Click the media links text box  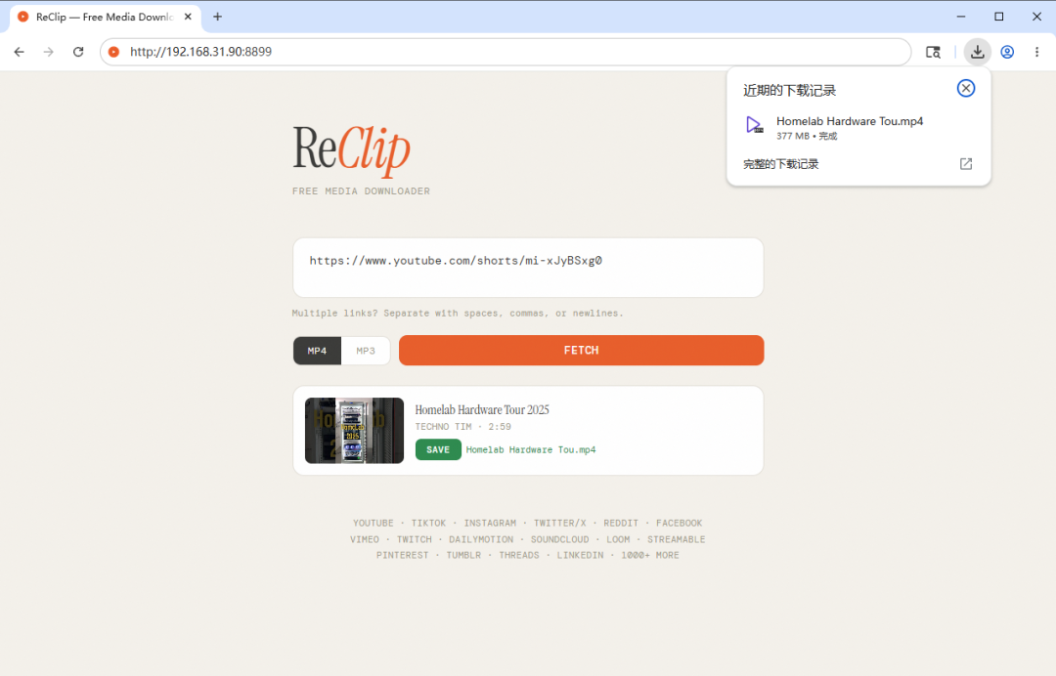(528, 268)
